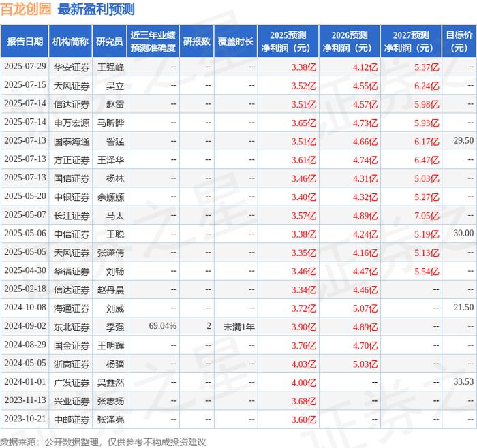This screenshot has height=448, width=477.
Task: Click the 中信证券 institution cell
Action: point(72,234)
